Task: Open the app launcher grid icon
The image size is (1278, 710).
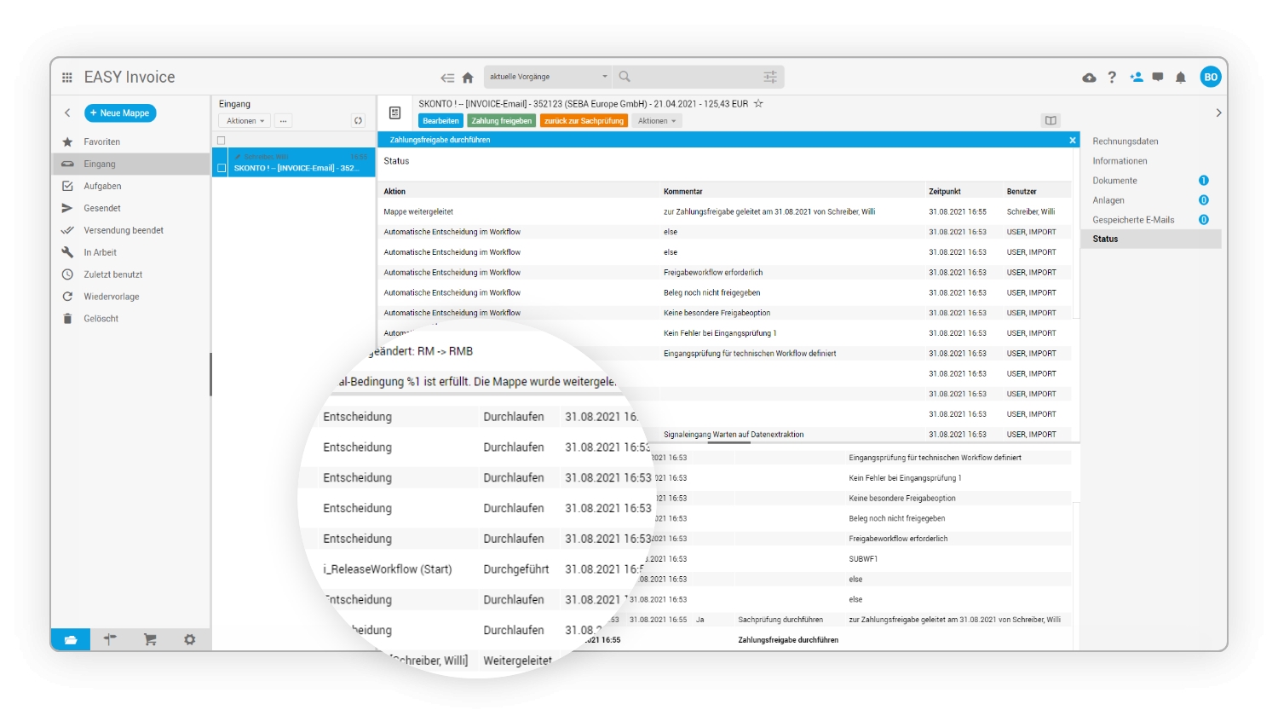Action: tap(67, 78)
